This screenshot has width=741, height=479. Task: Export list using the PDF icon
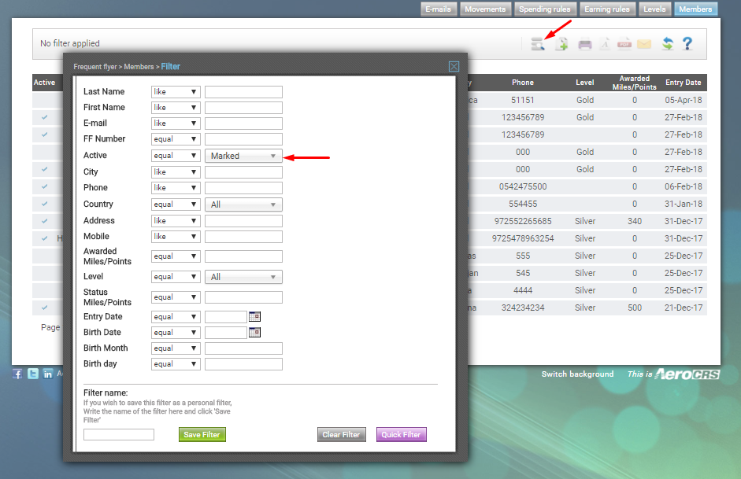pos(624,44)
